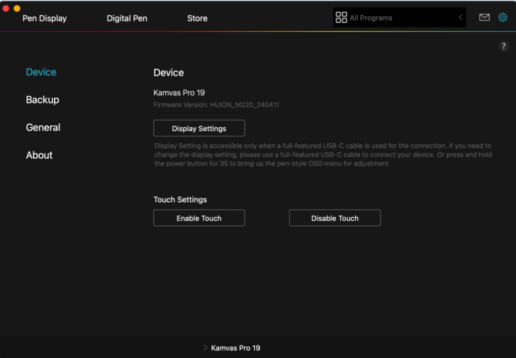
Task: Click the Disable Touch button
Action: (x=335, y=218)
